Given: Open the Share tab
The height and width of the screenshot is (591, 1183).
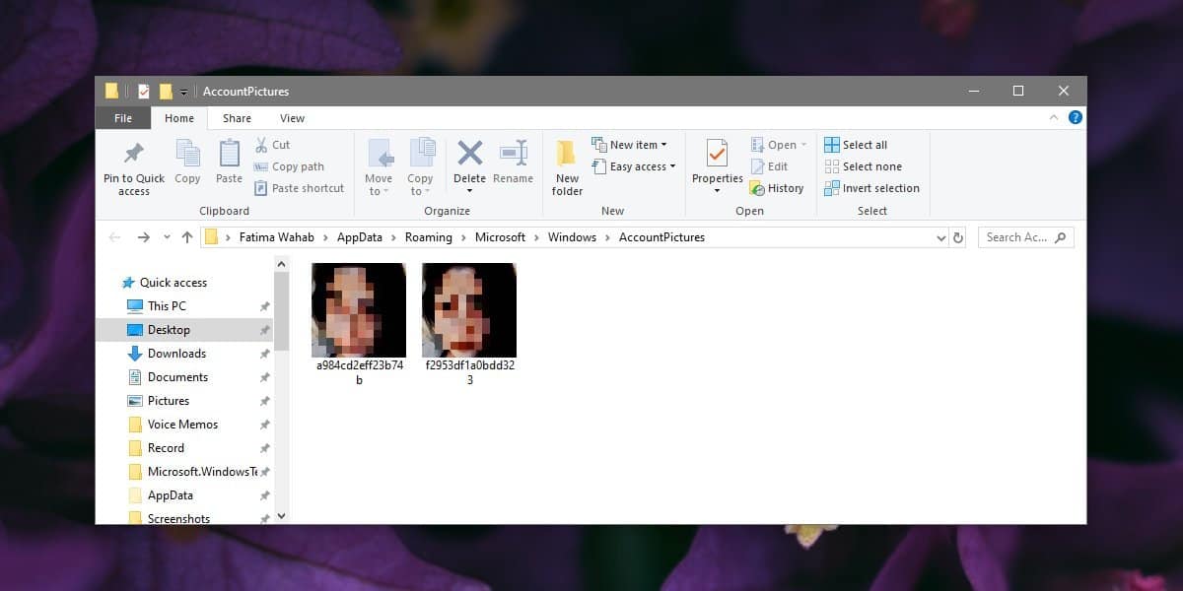Looking at the screenshot, I should pyautogui.click(x=237, y=117).
